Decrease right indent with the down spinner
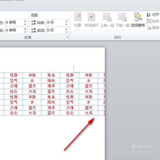The width and height of the screenshot is (160, 160). click(x=25, y=32)
